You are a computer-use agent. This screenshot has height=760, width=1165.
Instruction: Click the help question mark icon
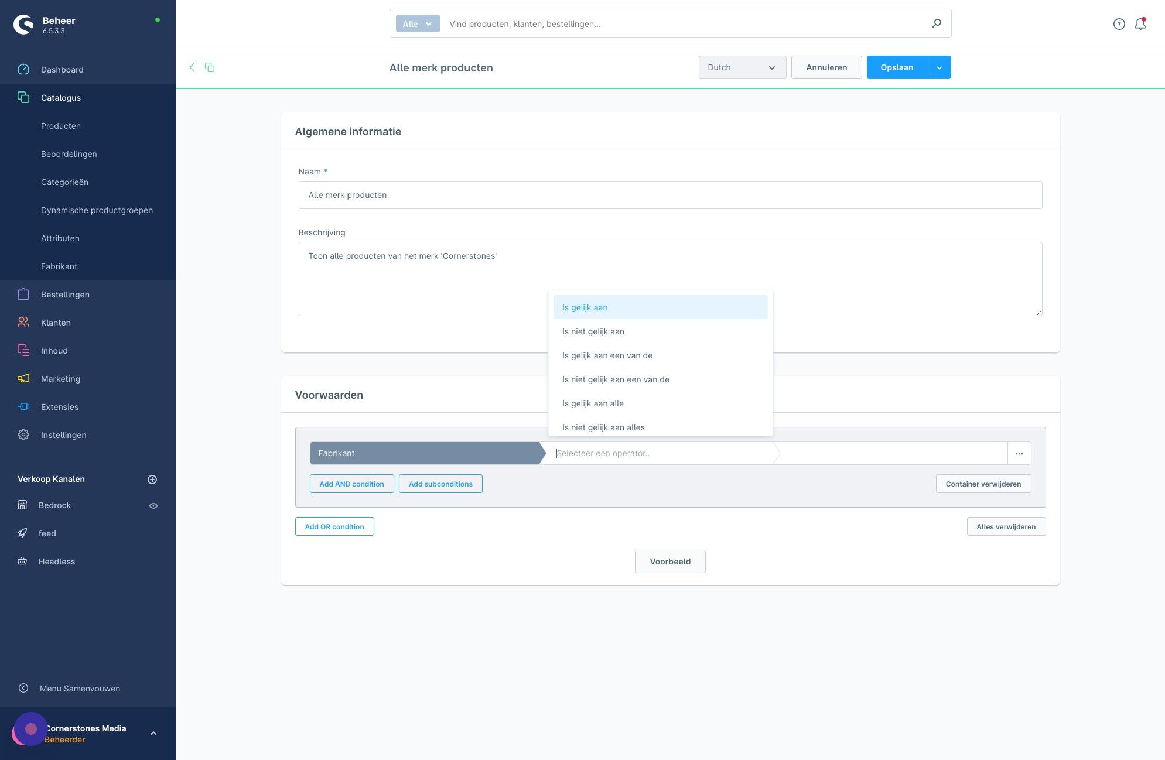coord(1119,23)
